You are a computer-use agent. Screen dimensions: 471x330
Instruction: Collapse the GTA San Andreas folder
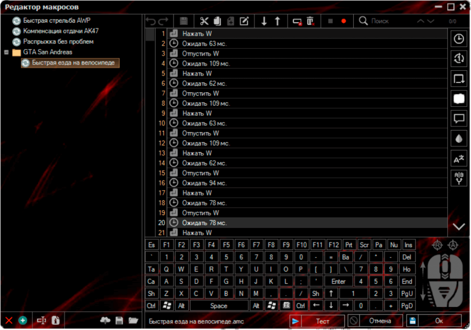tap(6, 52)
